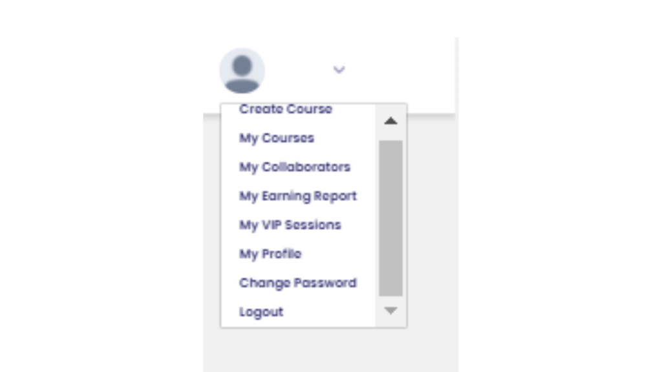Viewport: 662px width, 372px height.
Task: View My Earning Report
Action: pyautogui.click(x=297, y=196)
